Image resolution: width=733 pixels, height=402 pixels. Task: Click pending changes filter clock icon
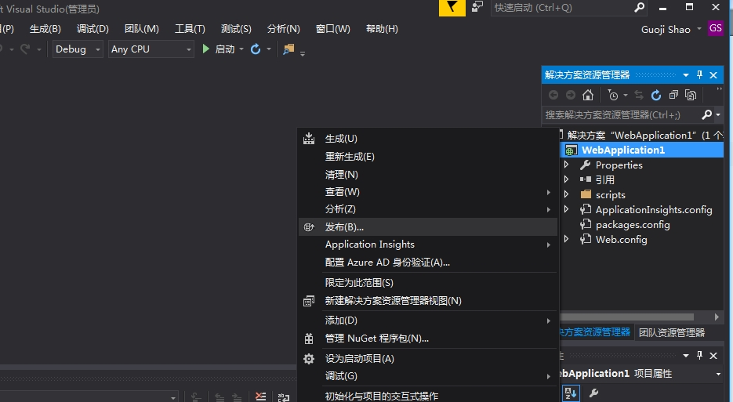[613, 95]
